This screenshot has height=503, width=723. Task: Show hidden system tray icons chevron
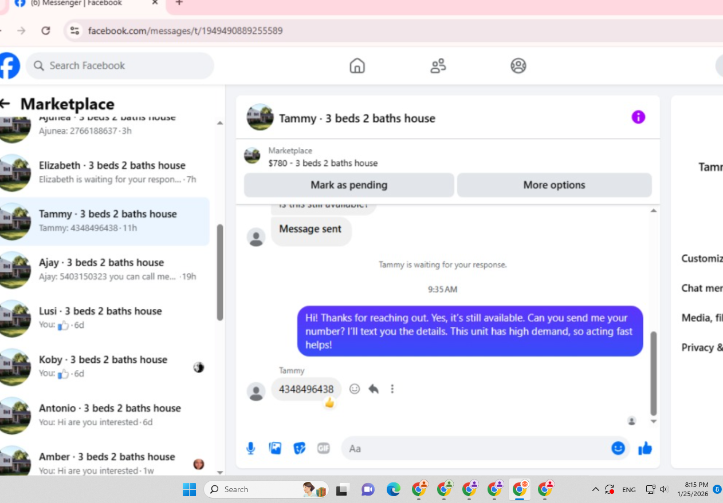point(595,489)
